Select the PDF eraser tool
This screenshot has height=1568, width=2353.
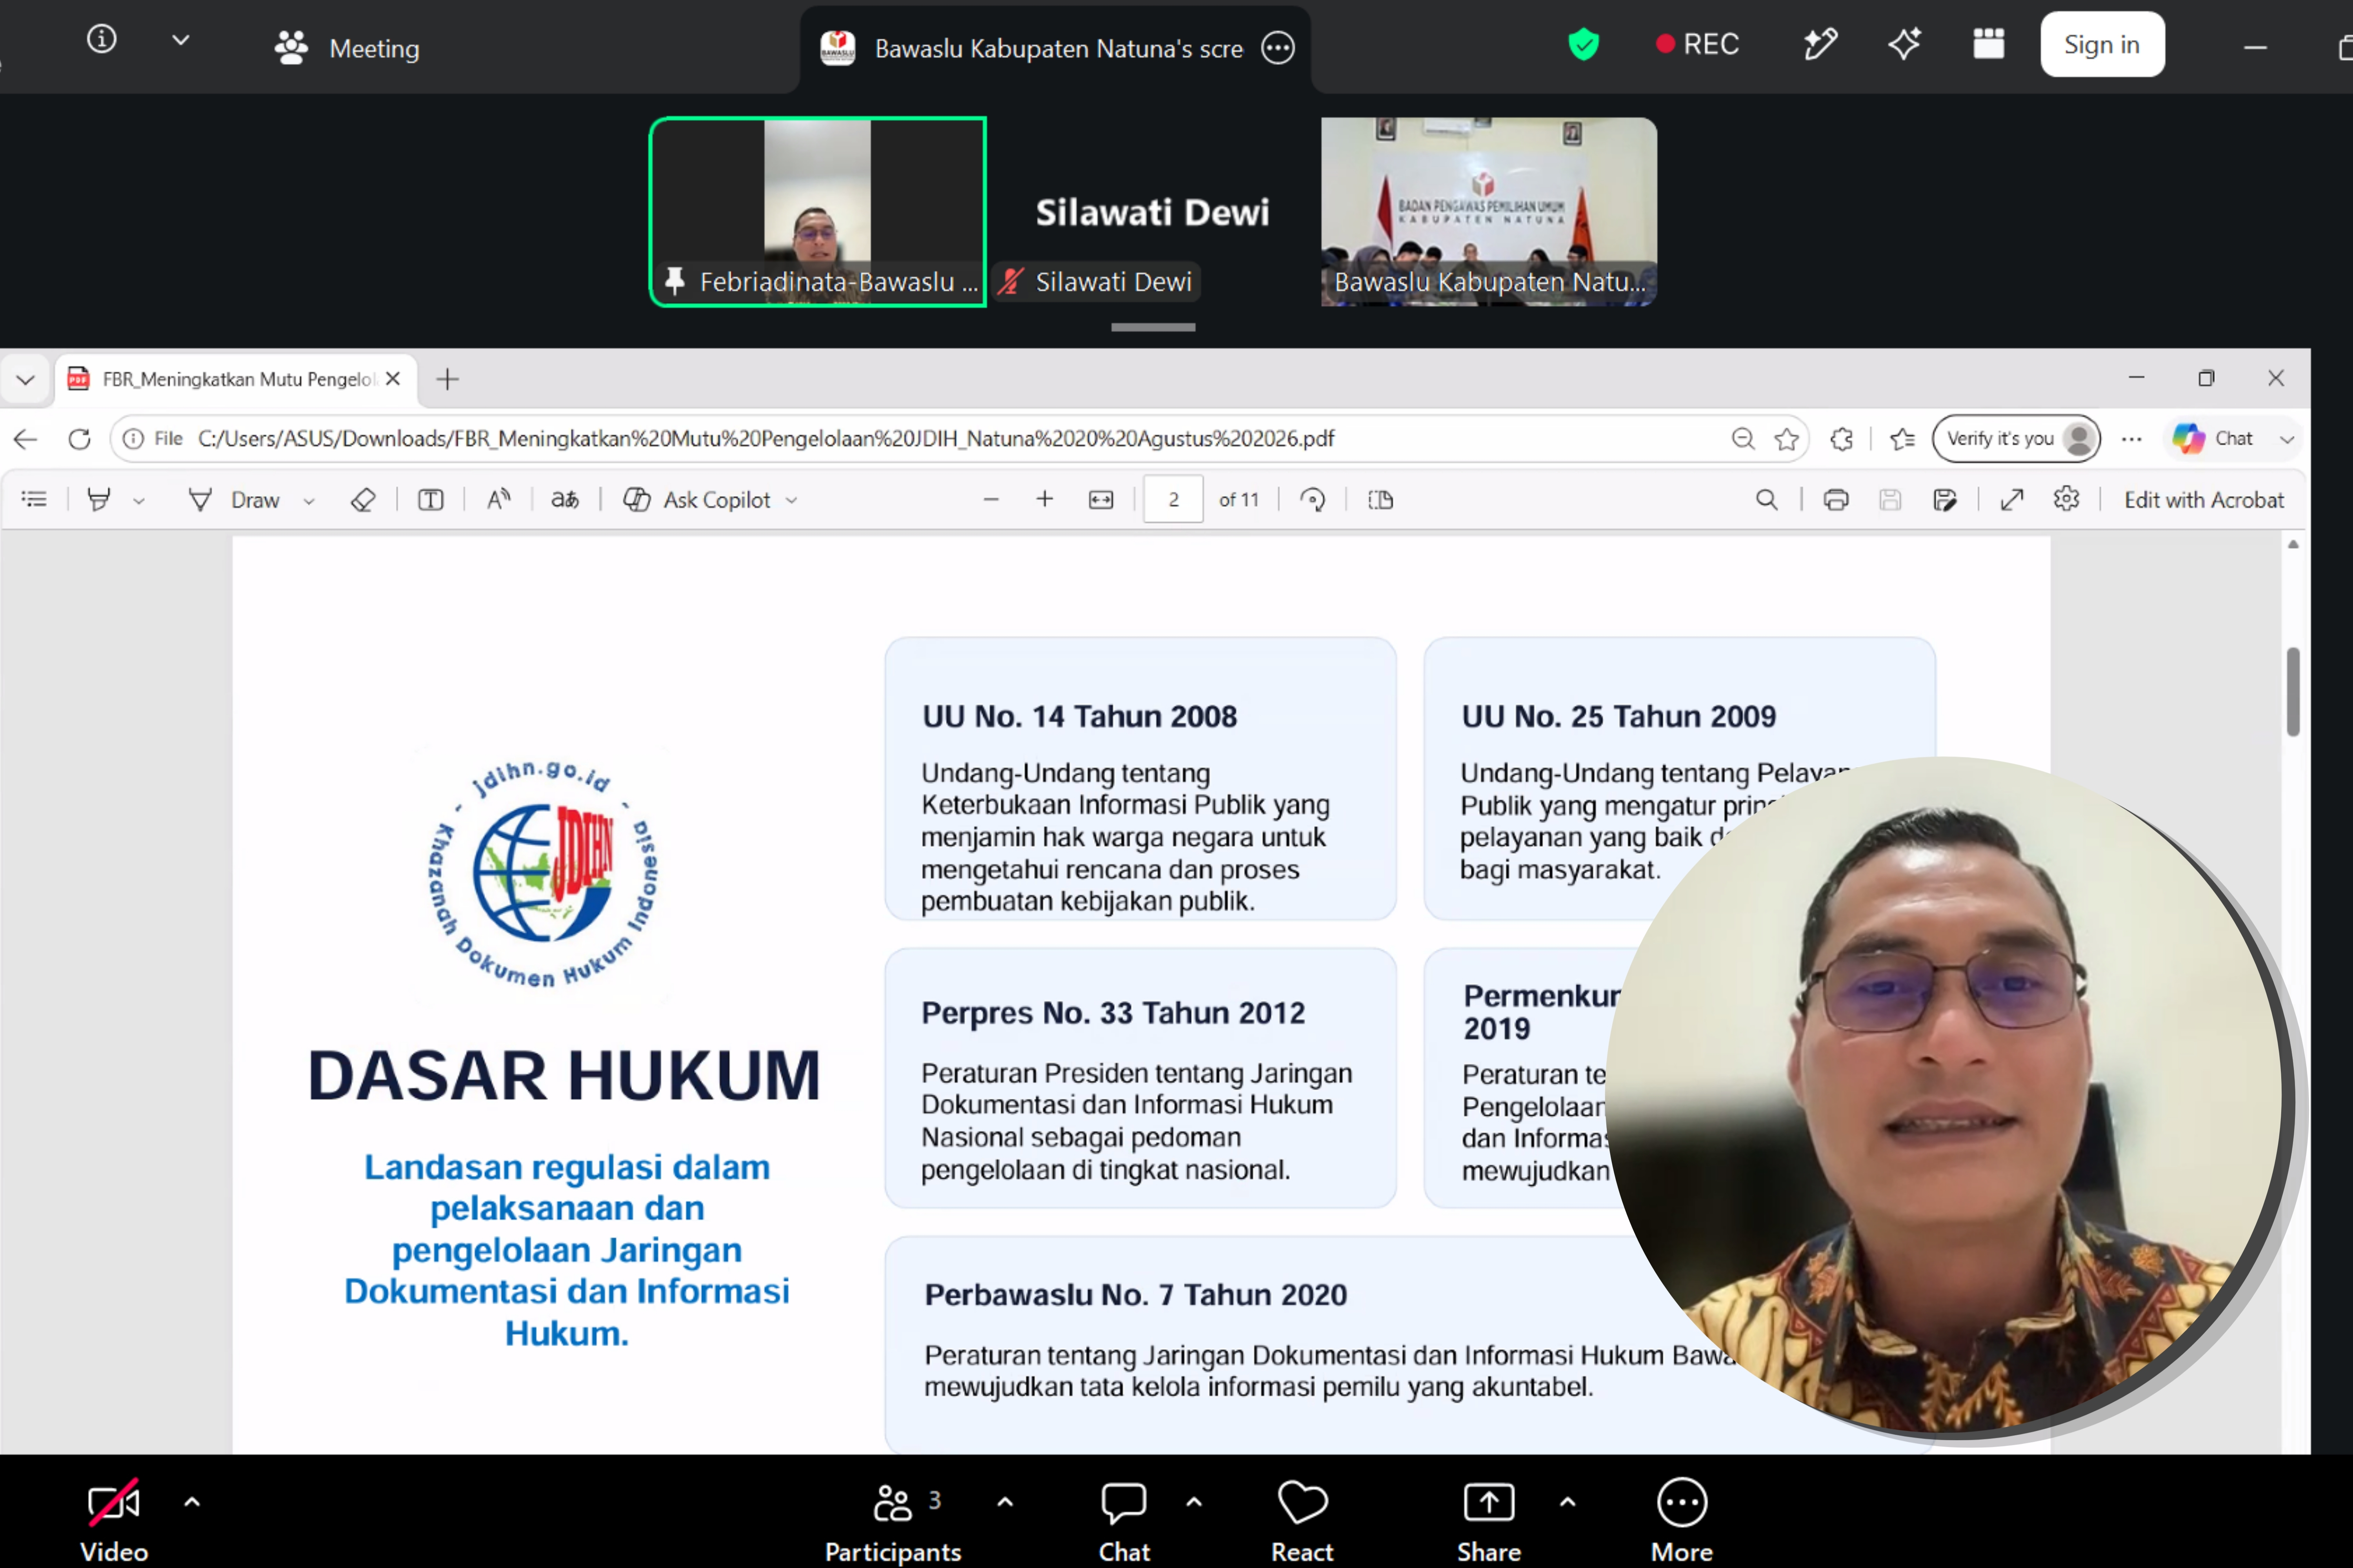point(363,499)
